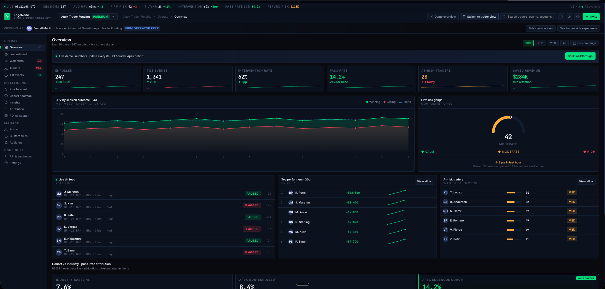The image size is (605, 289).
Task: Click the Enrolled 247 stat card
Action: [97, 79]
